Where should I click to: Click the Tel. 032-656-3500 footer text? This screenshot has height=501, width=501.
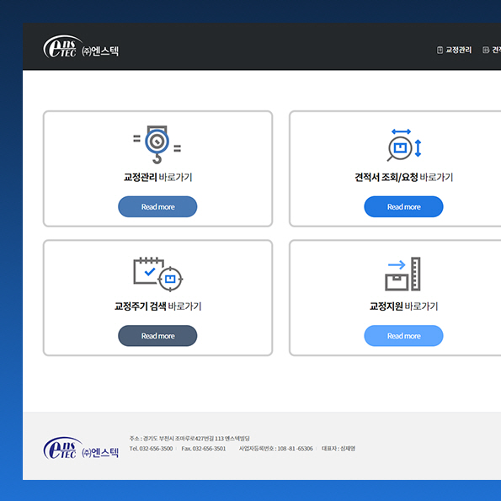click(x=151, y=449)
